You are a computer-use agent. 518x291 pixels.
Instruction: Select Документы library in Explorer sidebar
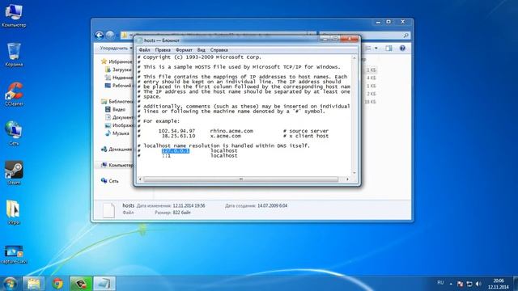click(x=119, y=117)
